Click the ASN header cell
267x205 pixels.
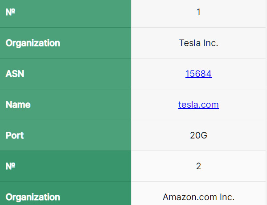(x=66, y=74)
